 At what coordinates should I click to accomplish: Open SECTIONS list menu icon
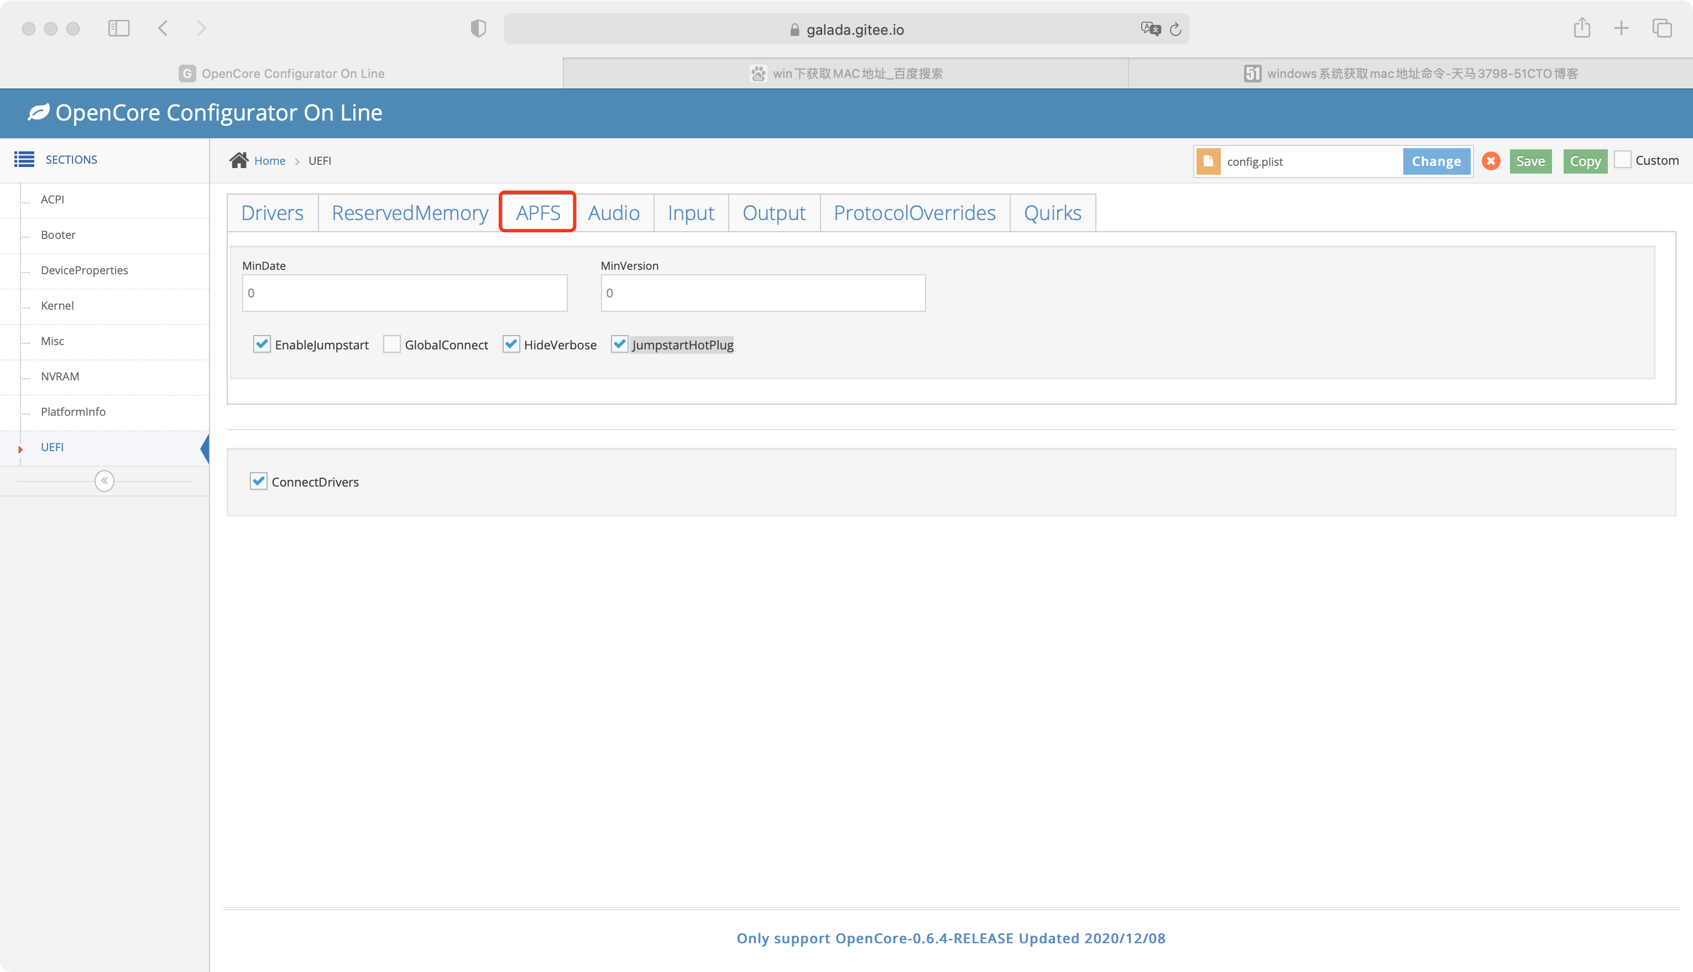coord(24,159)
